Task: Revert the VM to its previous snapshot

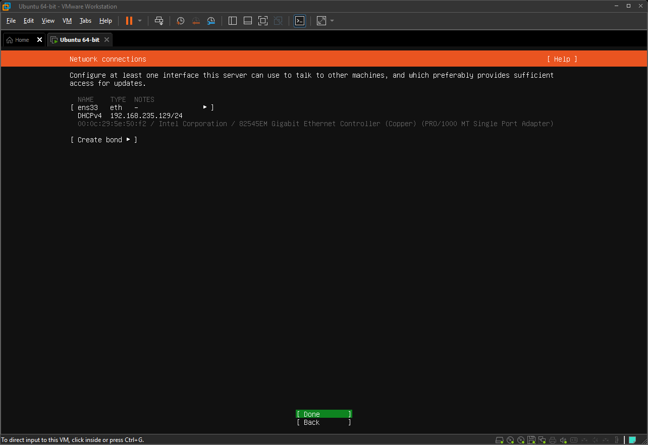Action: pos(196,21)
